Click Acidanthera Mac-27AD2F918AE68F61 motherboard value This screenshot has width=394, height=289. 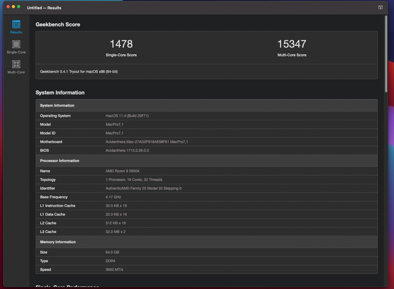click(147, 142)
